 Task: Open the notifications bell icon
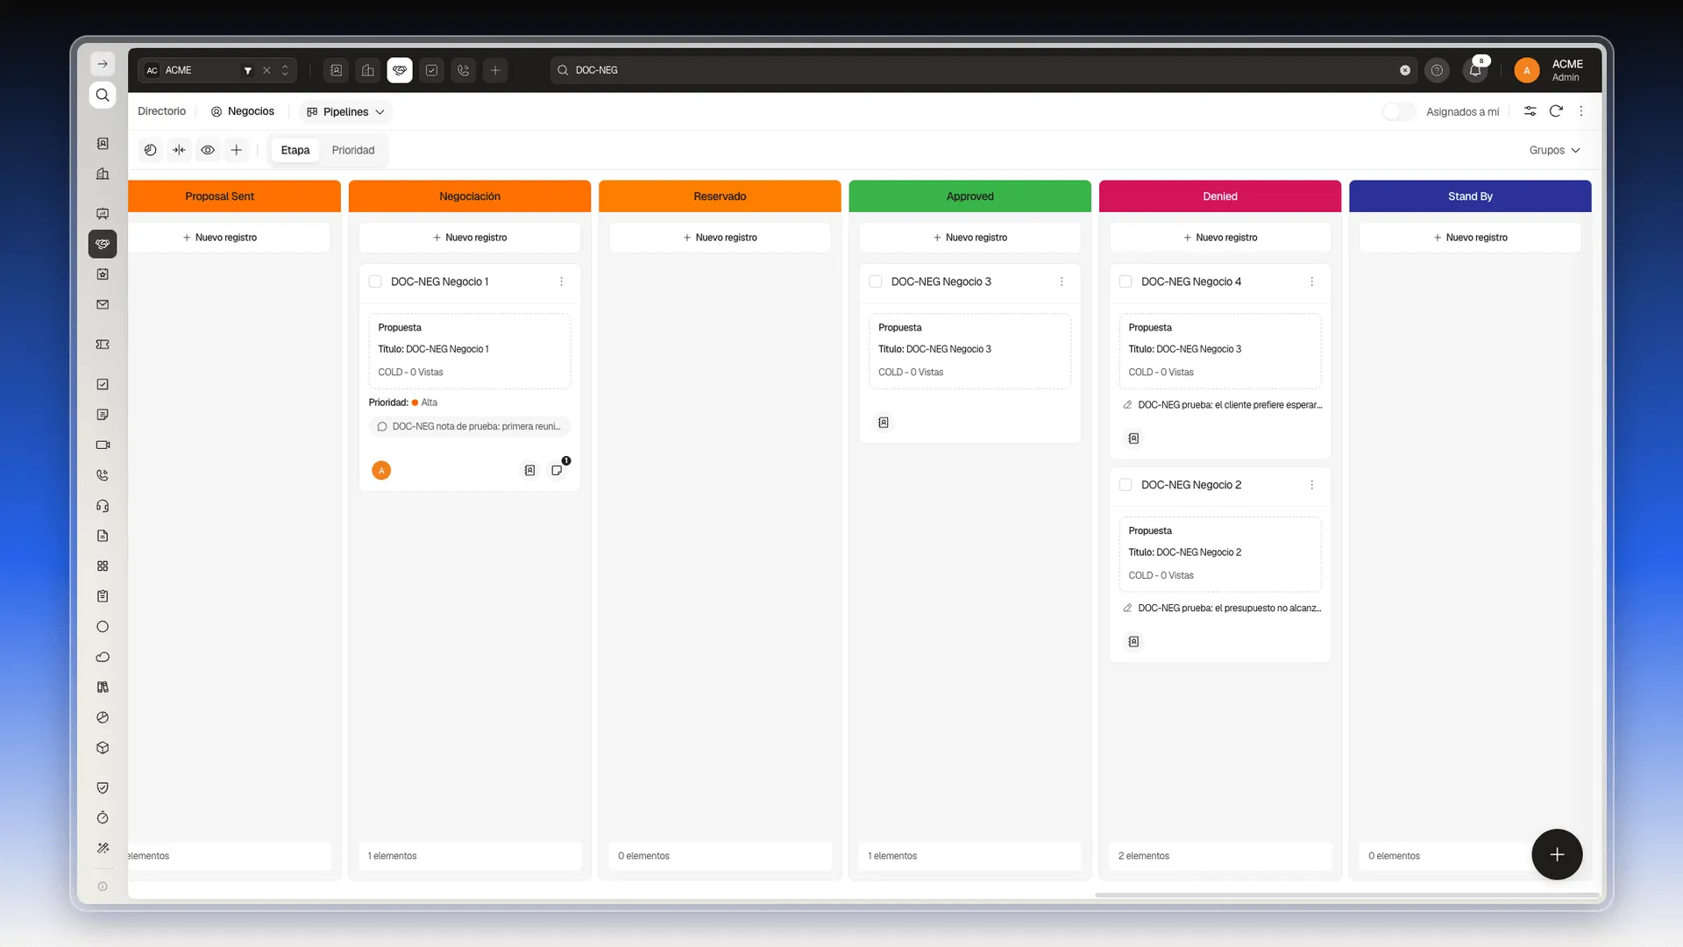1475,70
